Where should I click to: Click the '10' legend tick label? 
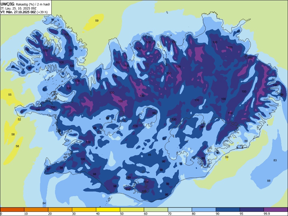click(26, 214)
